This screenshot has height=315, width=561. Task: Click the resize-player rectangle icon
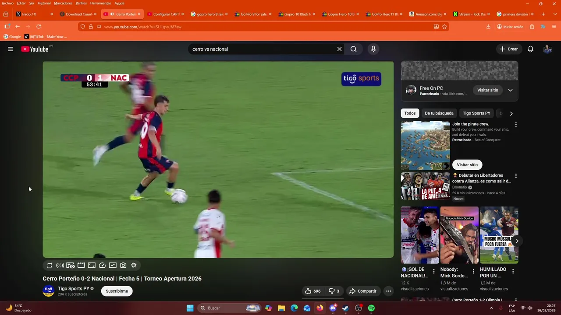(92, 265)
